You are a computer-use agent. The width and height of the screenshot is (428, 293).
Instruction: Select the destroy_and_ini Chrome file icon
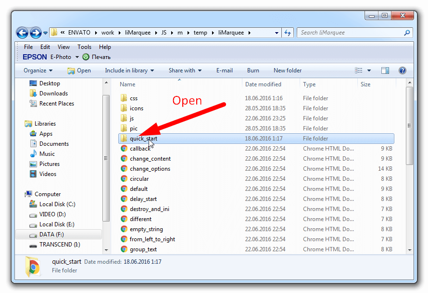124,209
